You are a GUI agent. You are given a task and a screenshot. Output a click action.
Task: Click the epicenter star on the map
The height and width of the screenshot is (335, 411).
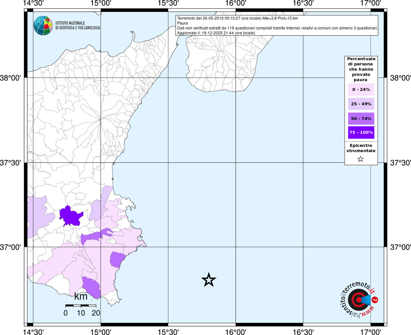coord(209,280)
